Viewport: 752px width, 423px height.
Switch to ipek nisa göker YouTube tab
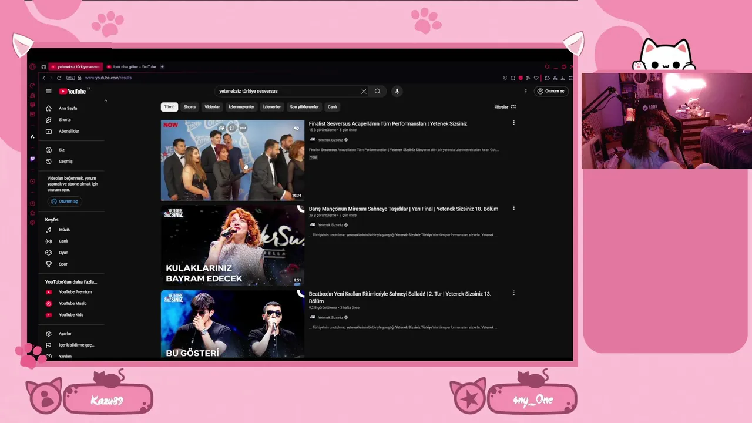click(x=131, y=67)
